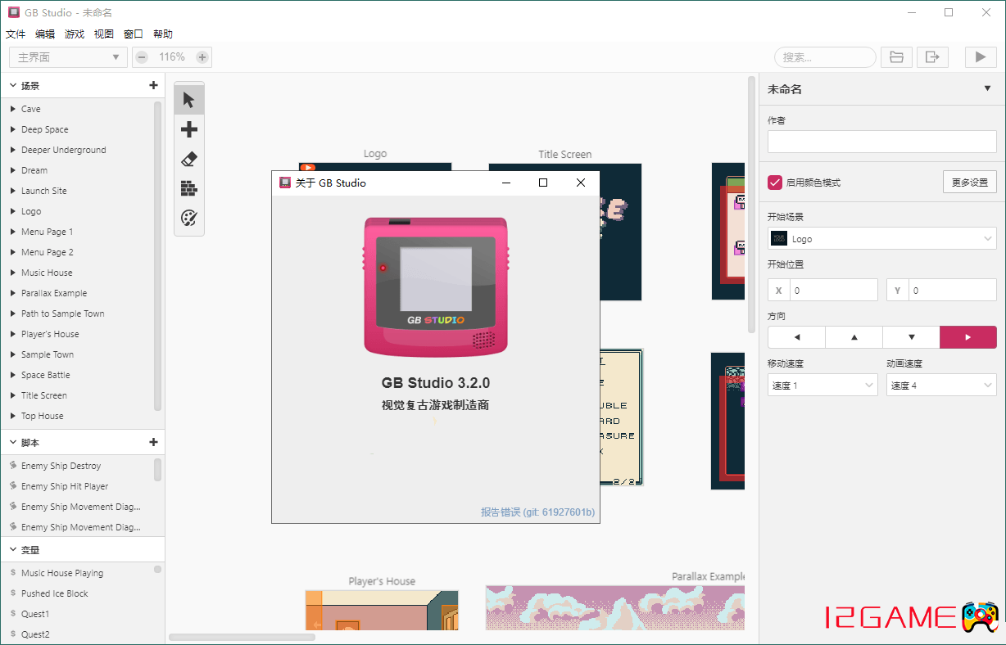This screenshot has height=645, width=1006.
Task: Select Parallax Example scene thumbnail on canvas
Action: (x=615, y=607)
